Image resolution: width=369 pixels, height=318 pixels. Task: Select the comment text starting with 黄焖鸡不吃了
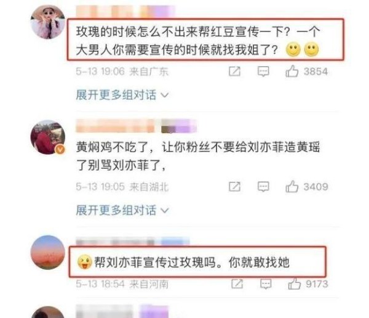pyautogui.click(x=198, y=156)
